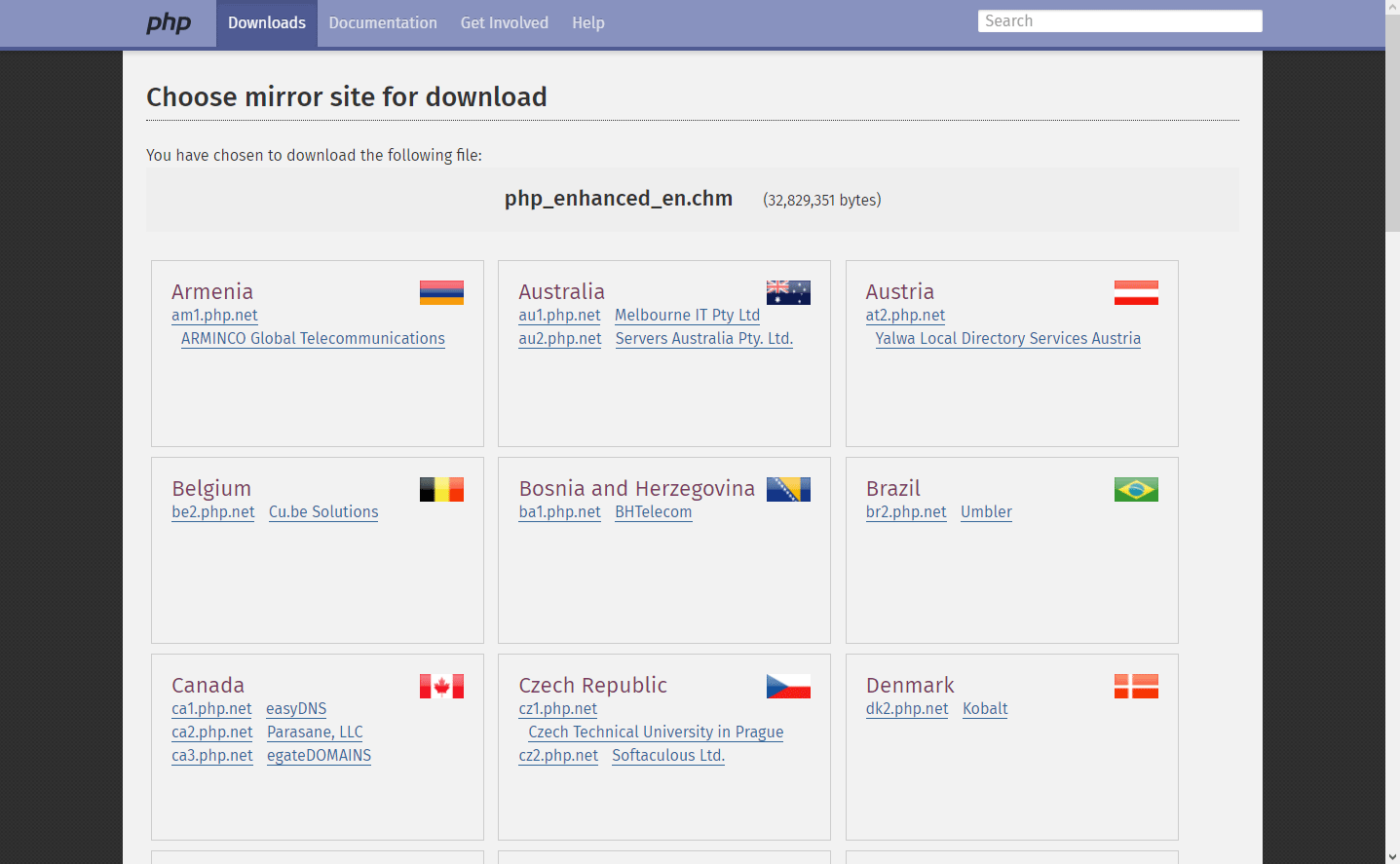
Task: Open Cu.be Solutions provider link
Action: [x=323, y=512]
